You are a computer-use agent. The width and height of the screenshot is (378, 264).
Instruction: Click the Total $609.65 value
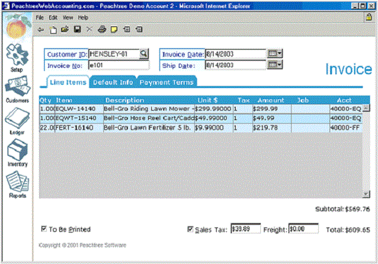357,230
